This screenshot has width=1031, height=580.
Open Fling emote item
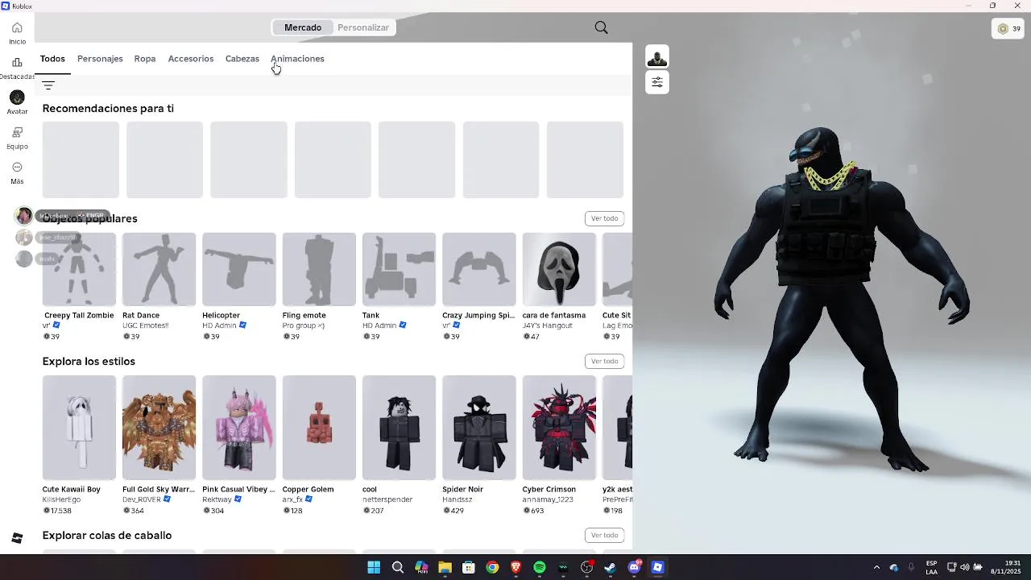319,269
